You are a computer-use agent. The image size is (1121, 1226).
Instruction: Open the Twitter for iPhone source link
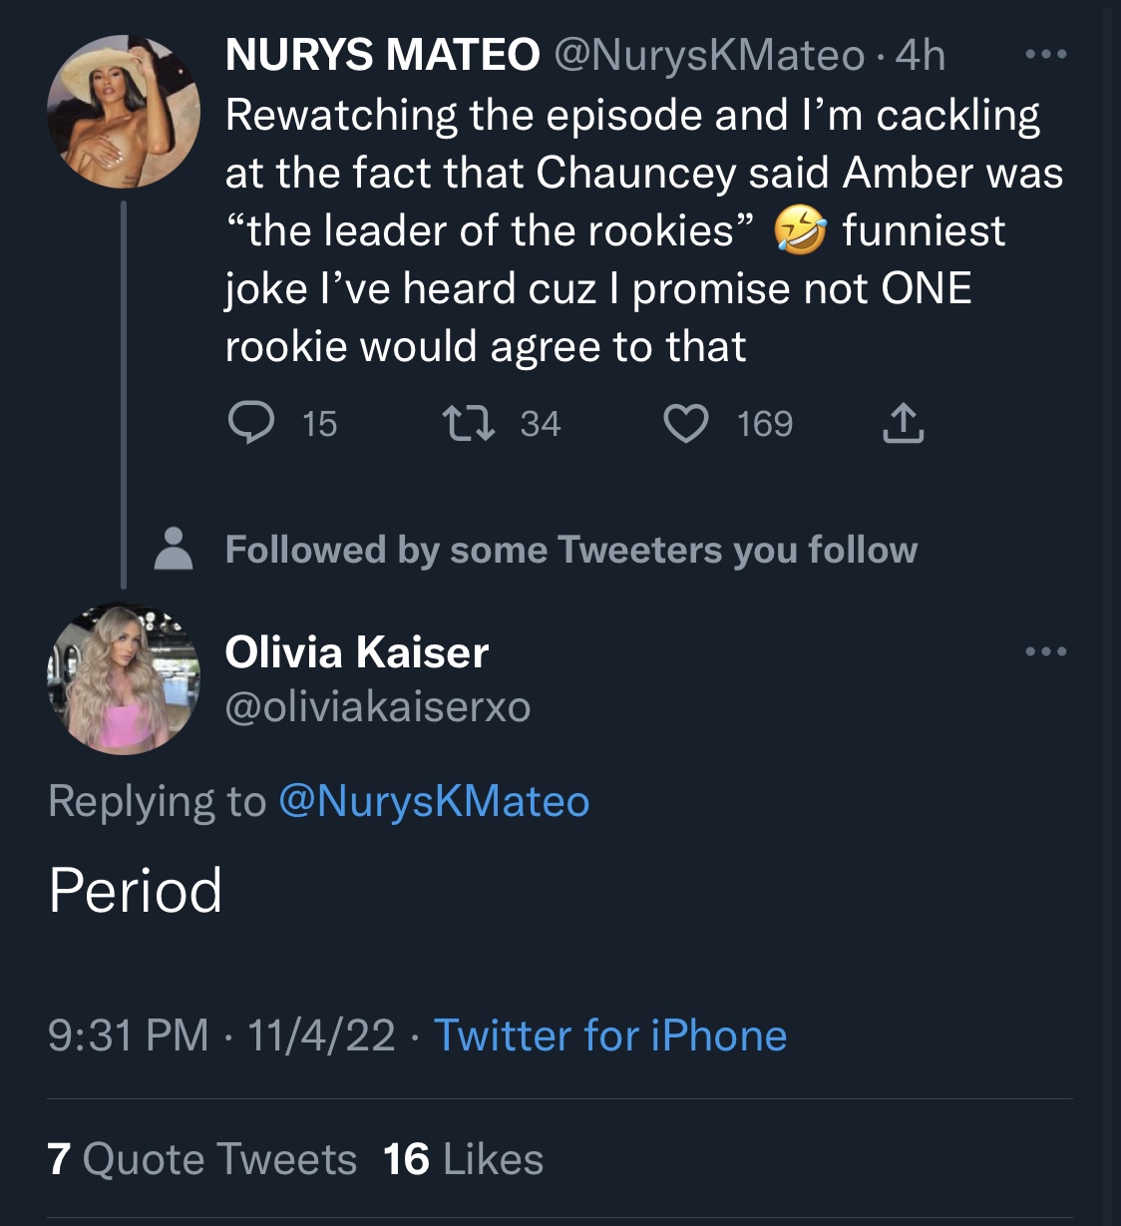[610, 1034]
